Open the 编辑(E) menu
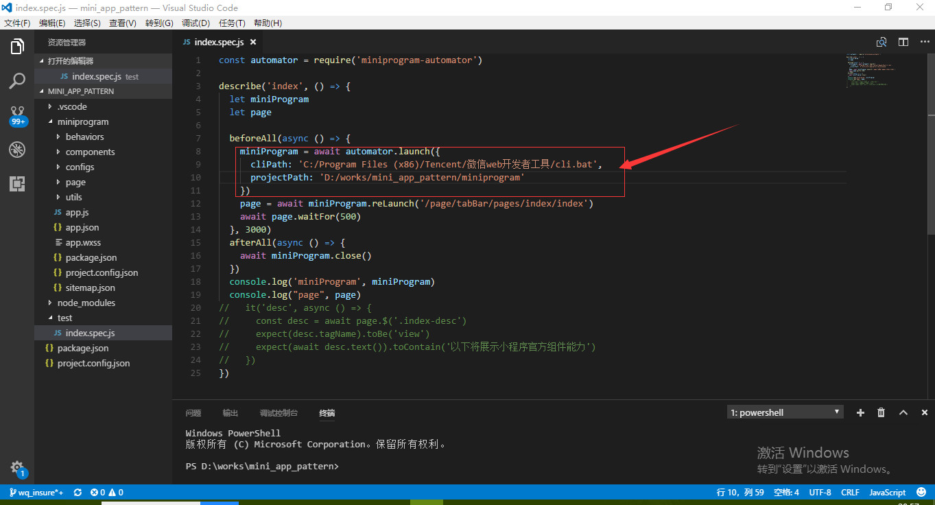The width and height of the screenshot is (935, 505). coord(52,23)
